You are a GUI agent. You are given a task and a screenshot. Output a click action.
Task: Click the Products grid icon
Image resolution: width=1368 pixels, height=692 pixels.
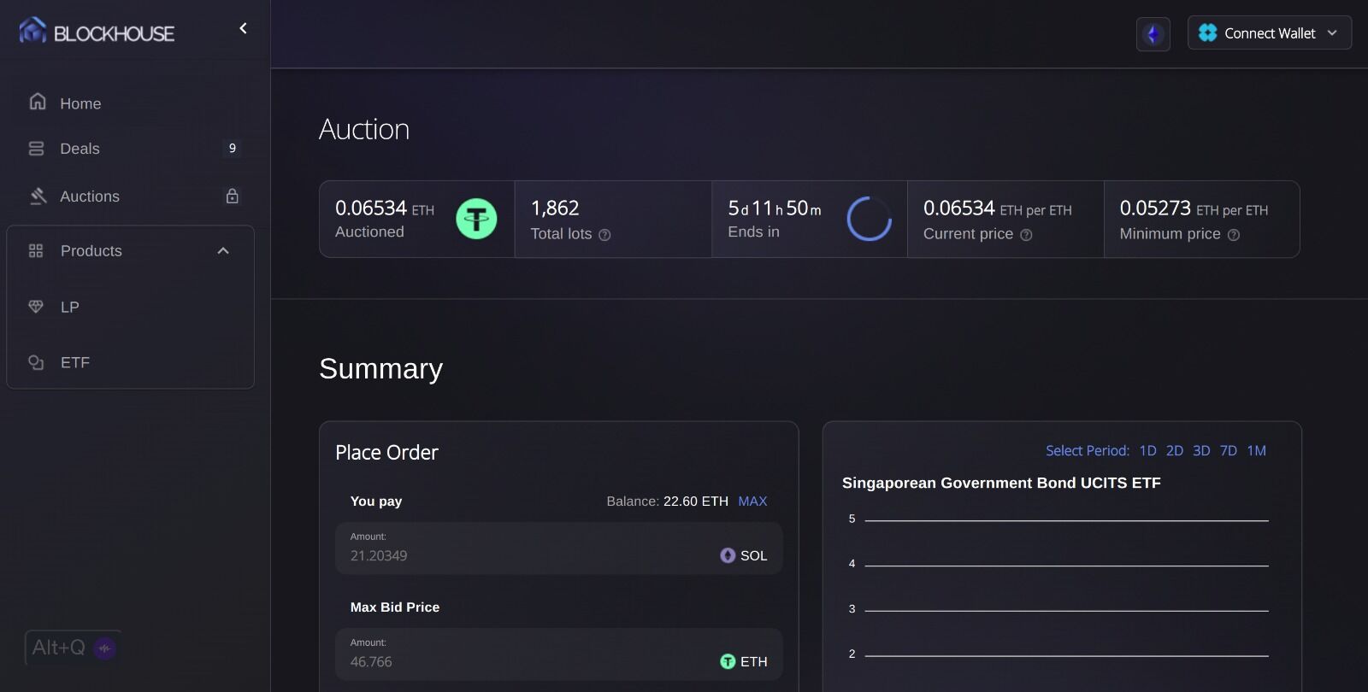pos(36,251)
